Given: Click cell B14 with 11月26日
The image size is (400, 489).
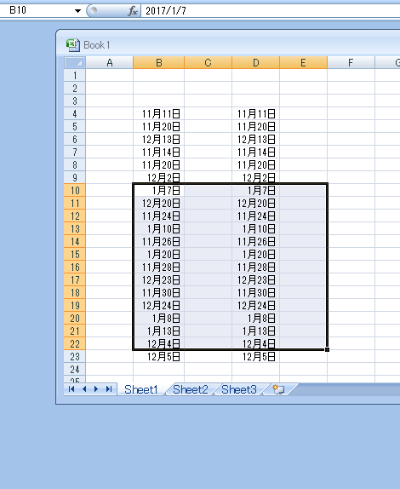Looking at the screenshot, I should pos(159,242).
